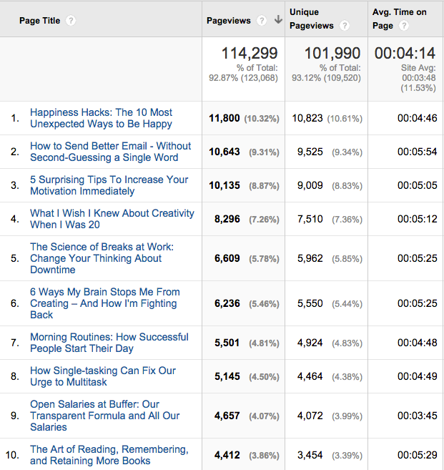Open the How Single-tasking Can Fix link

click(x=103, y=376)
